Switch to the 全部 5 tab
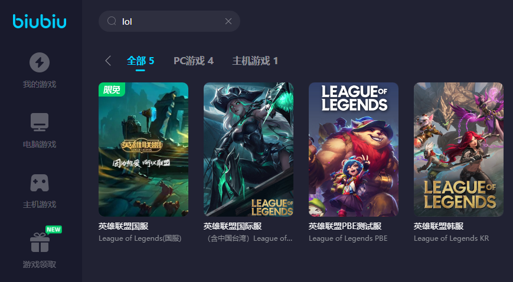The image size is (513, 282). (x=140, y=61)
